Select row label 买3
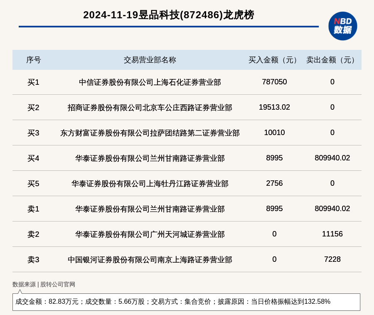 pos(33,133)
